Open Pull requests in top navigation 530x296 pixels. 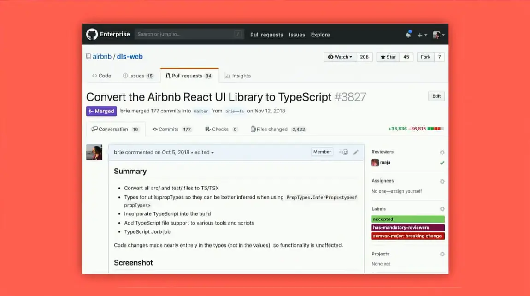coord(266,35)
